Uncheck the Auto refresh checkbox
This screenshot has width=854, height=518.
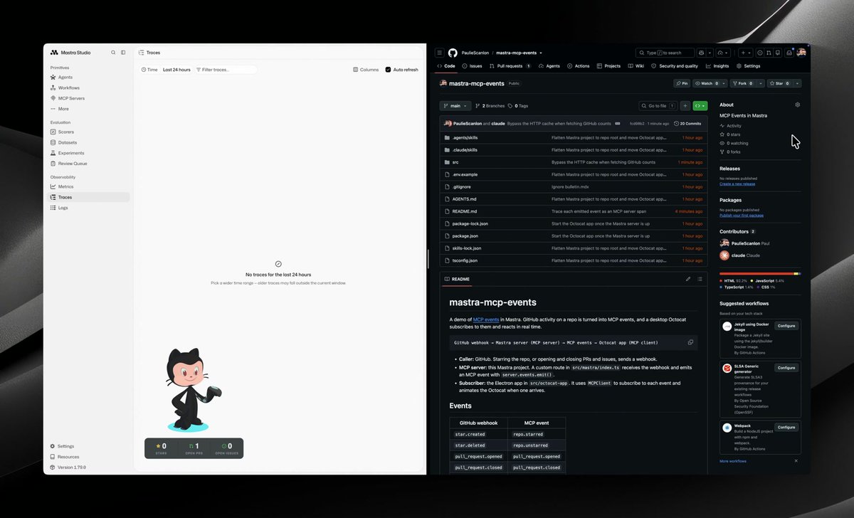(388, 70)
